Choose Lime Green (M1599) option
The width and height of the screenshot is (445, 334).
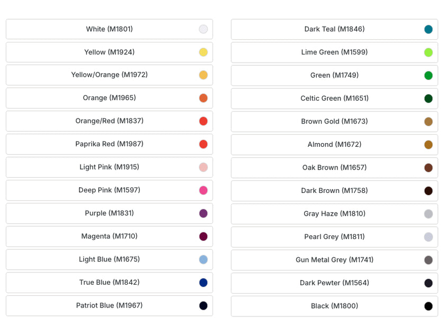pos(334,52)
